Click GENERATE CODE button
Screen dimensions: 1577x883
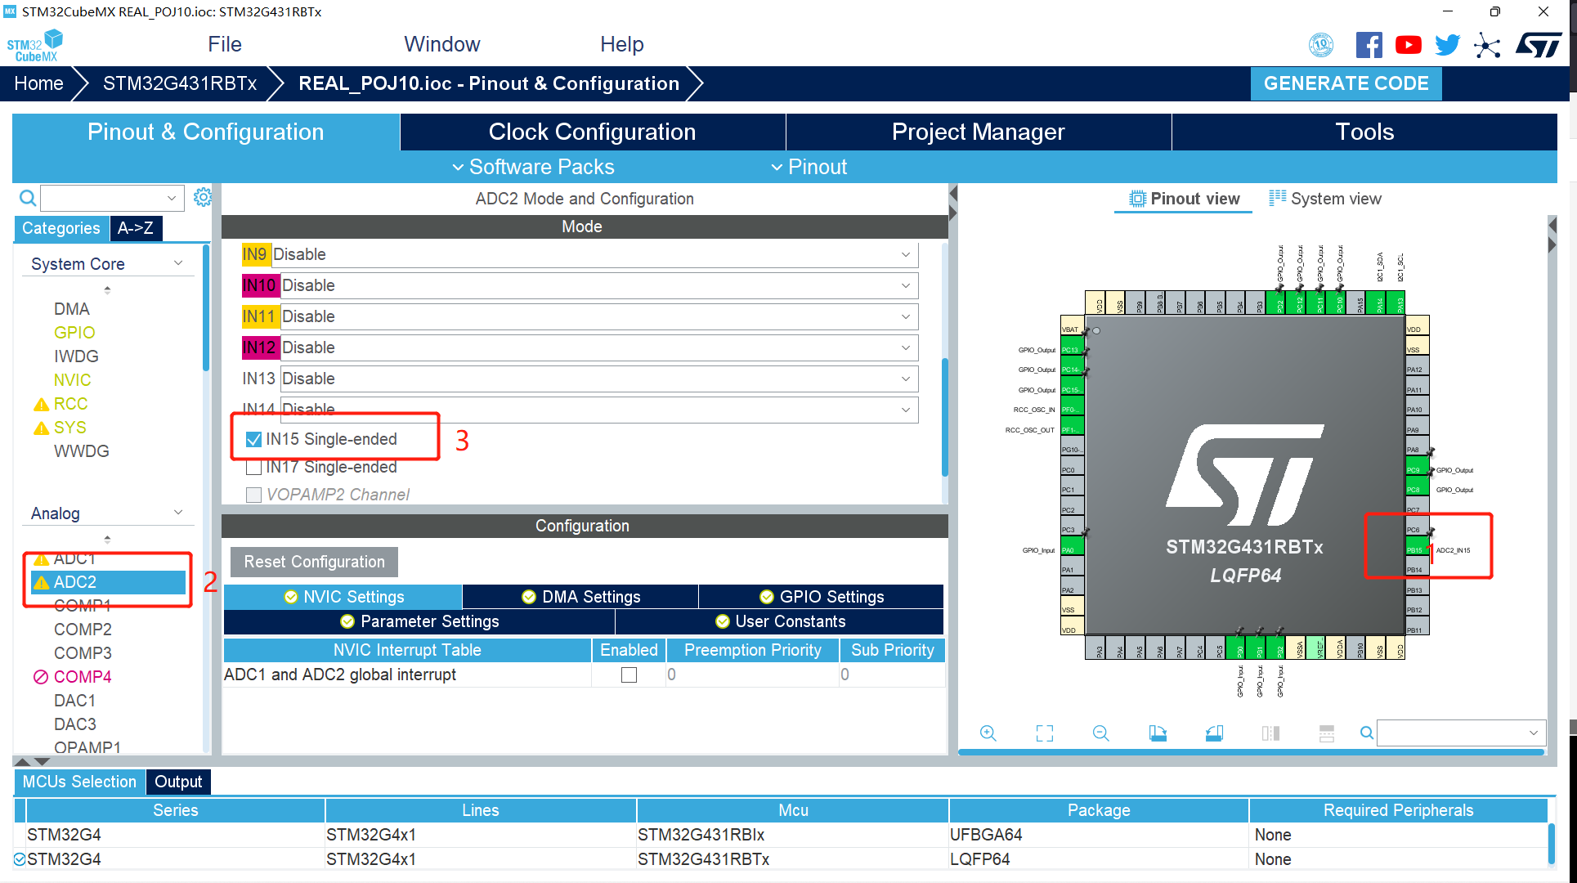[1346, 83]
